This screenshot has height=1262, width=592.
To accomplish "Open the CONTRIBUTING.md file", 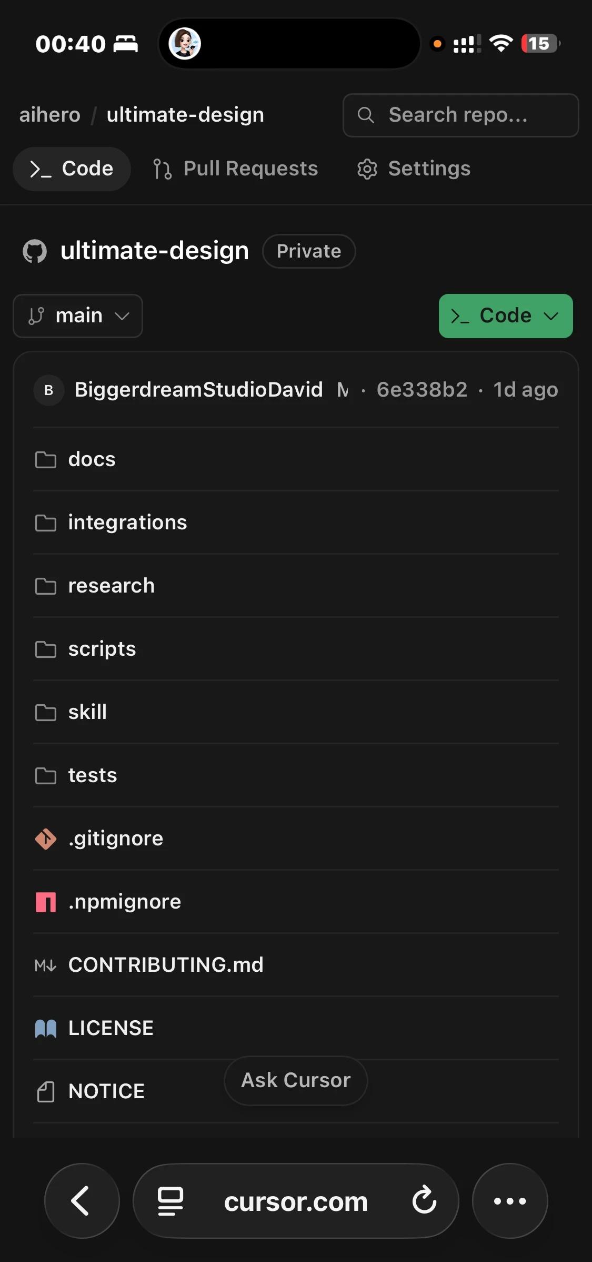I will point(296,965).
